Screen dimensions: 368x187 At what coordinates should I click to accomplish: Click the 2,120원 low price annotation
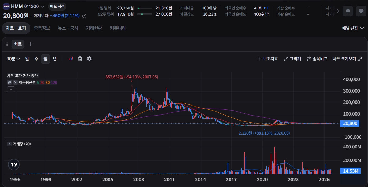coord(264,133)
